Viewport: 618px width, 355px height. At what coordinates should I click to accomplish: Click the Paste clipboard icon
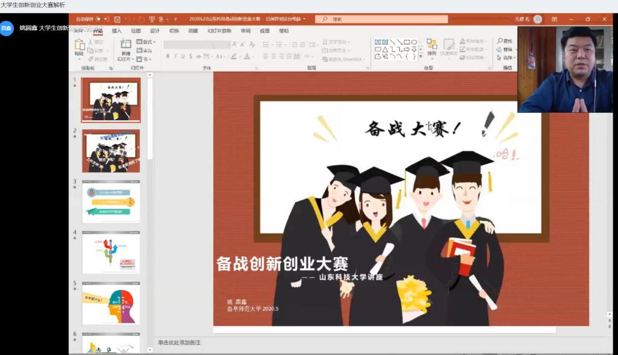tap(80, 47)
